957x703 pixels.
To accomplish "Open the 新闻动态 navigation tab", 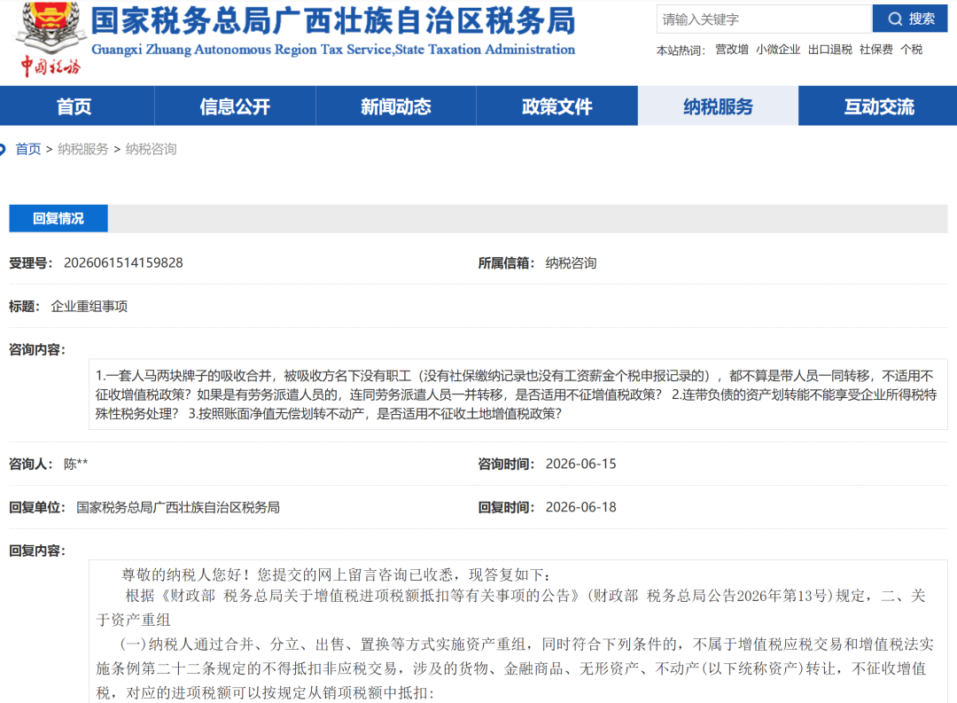I will (x=396, y=106).
